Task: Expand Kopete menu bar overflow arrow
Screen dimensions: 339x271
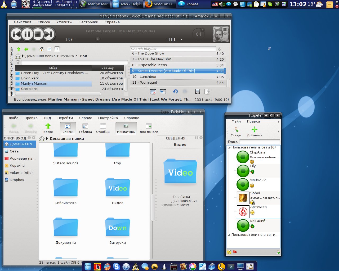Action: click(278, 122)
